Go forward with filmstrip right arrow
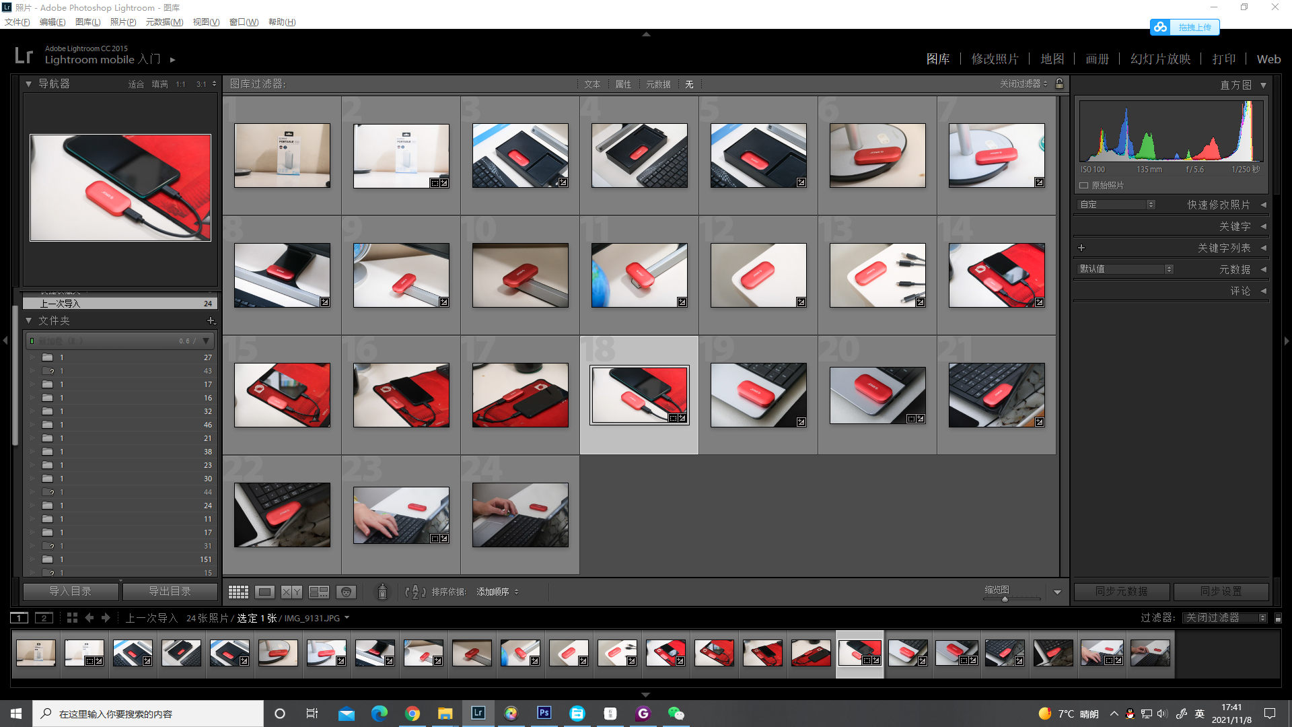 [x=106, y=618]
